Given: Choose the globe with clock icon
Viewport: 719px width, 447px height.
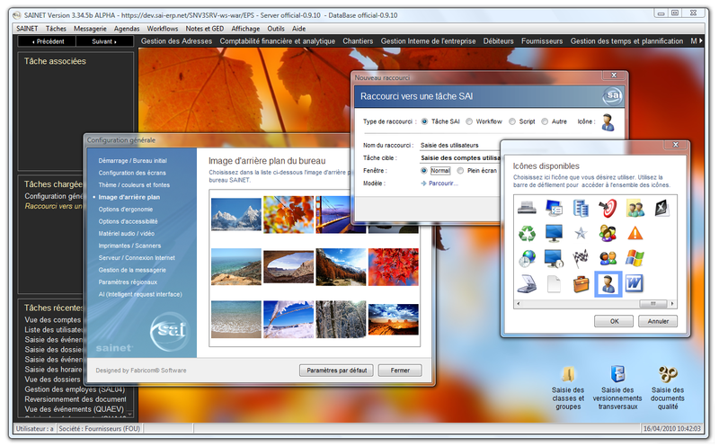Looking at the screenshot, I should pos(528,259).
